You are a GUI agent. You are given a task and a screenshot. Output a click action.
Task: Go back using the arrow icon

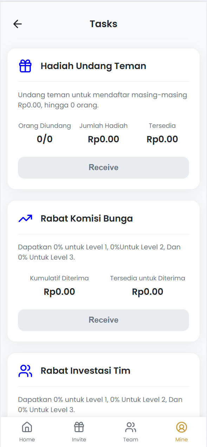click(x=18, y=24)
